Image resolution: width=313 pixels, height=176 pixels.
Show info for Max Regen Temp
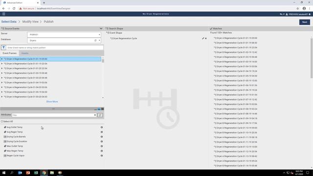coord(102,151)
